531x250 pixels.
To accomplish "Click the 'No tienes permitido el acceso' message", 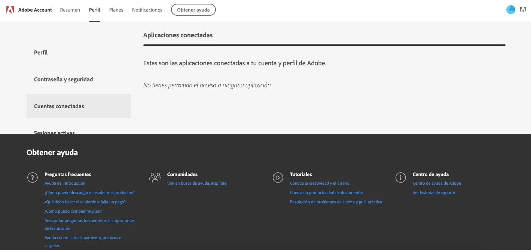I will [207, 85].
